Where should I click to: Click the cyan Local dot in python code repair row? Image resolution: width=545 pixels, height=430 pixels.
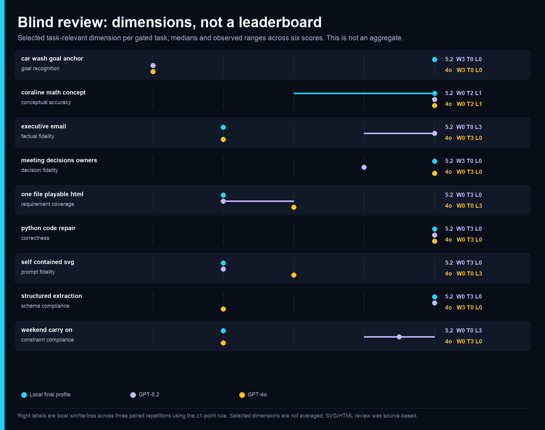pos(434,229)
